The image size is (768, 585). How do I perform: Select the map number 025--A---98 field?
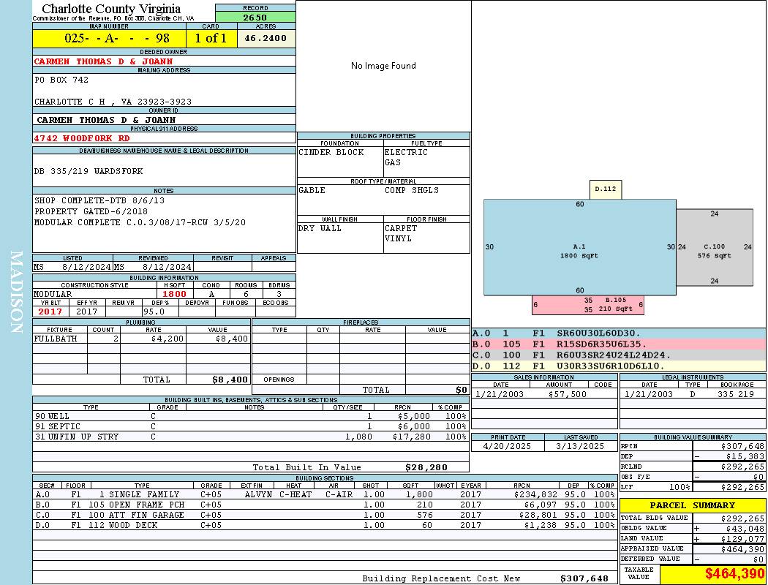coord(109,38)
